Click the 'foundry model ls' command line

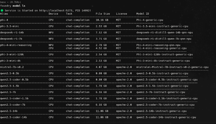point(13,6)
